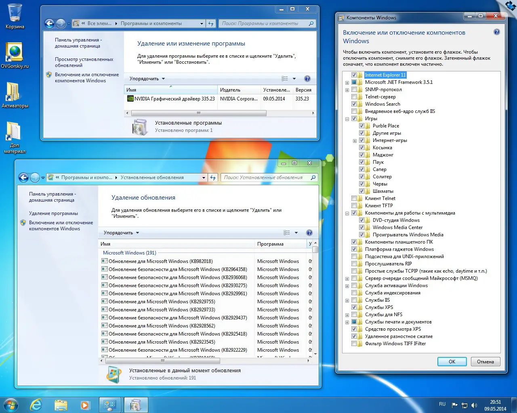The width and height of the screenshot is (517, 413).
Task: Switch to Control Panel taskbar button
Action: point(111,405)
